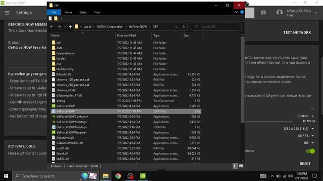The width and height of the screenshot is (323, 181).
Task: Click the Explorer vertical scrollbar
Action: point(242,80)
